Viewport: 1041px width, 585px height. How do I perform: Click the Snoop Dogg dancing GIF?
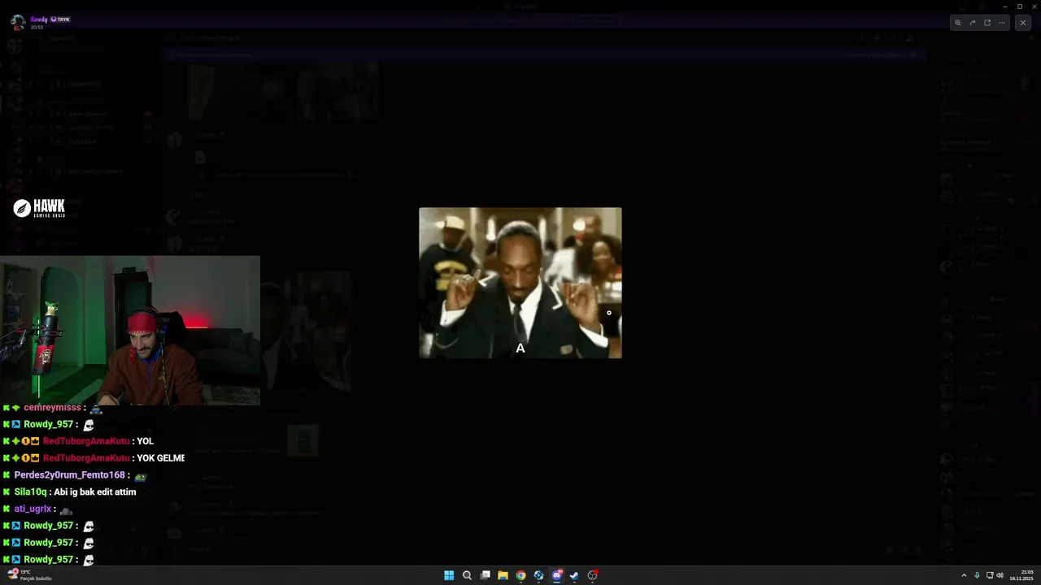(x=520, y=283)
